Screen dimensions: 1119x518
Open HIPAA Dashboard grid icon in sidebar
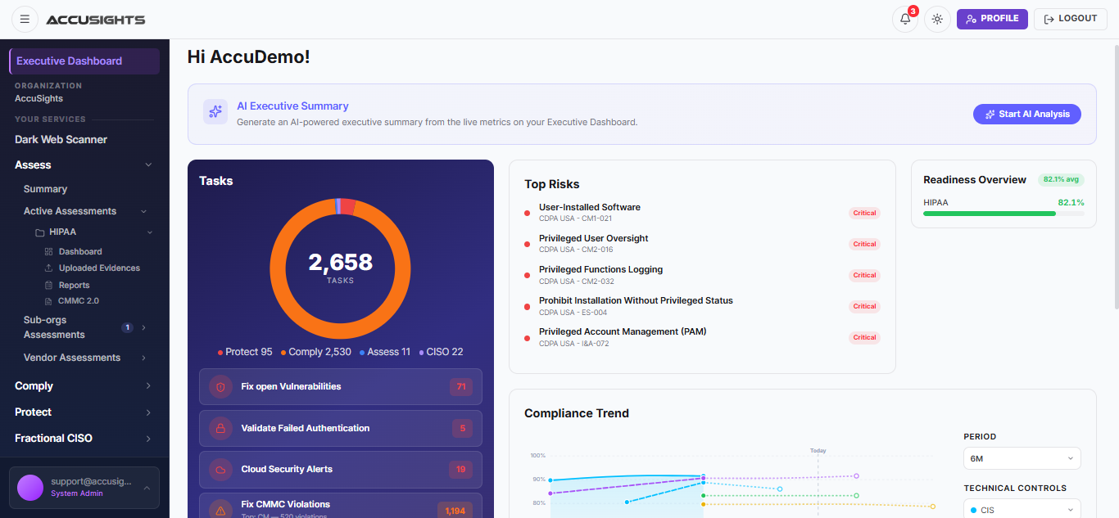(49, 252)
